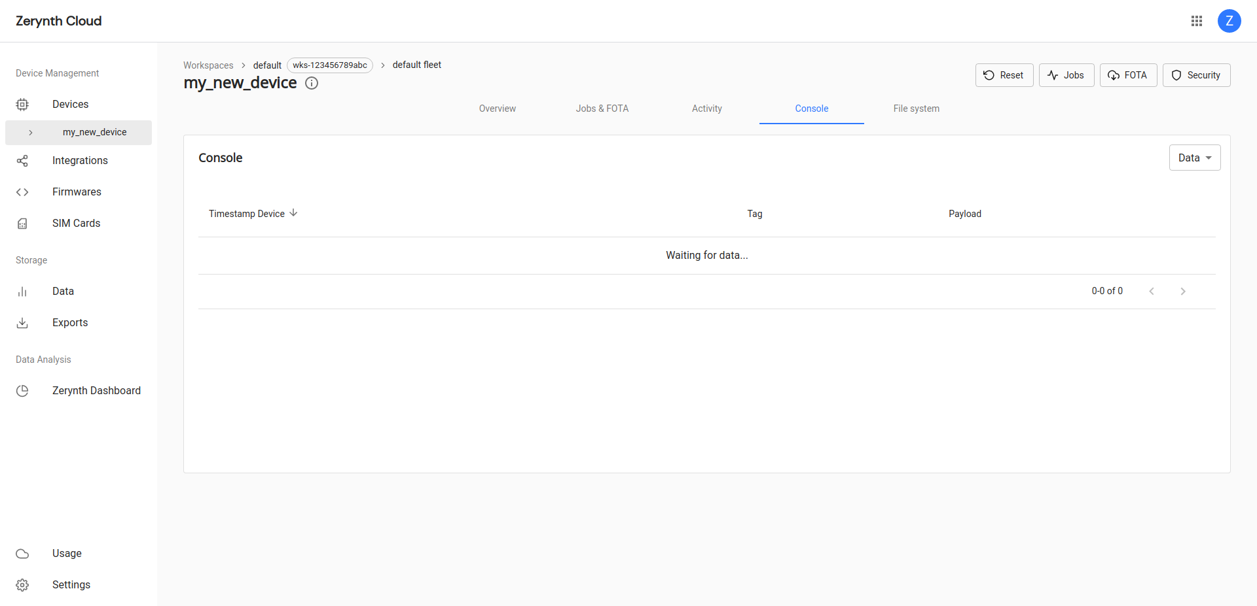Image resolution: width=1257 pixels, height=606 pixels.
Task: Open the default workspace breadcrumb
Action: tap(267, 65)
